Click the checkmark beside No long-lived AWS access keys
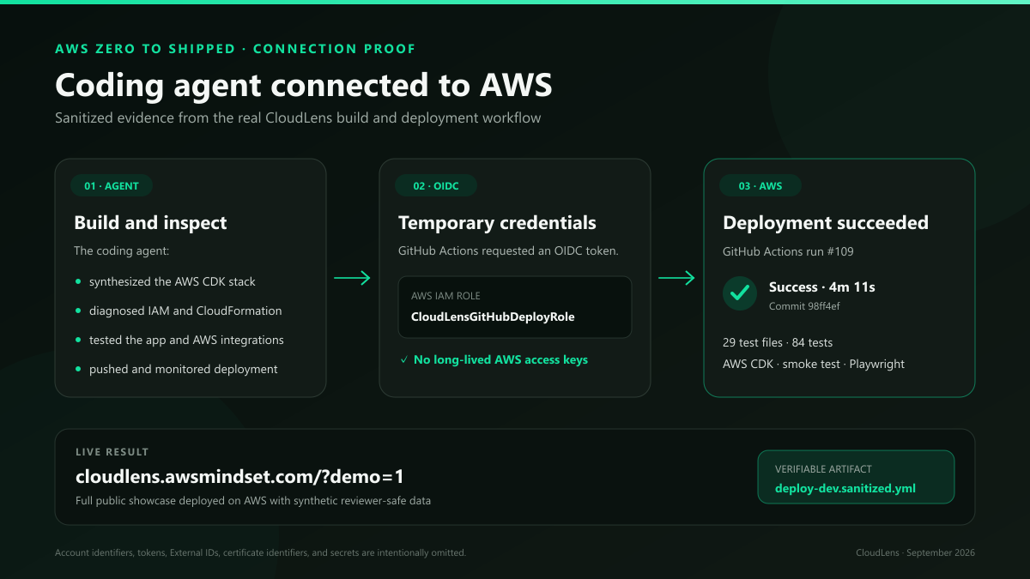 tap(403, 360)
